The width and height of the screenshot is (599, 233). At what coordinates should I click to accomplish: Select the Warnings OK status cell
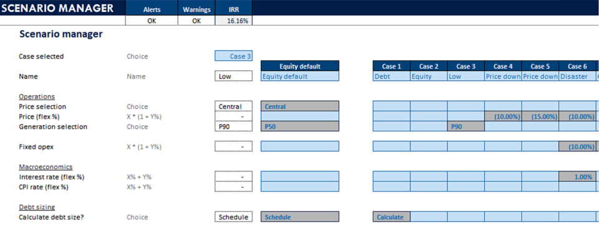coord(197,21)
